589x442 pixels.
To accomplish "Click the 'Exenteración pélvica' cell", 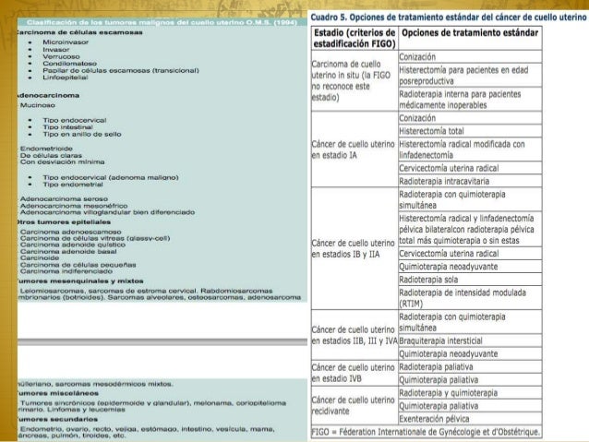I will tap(470, 419).
